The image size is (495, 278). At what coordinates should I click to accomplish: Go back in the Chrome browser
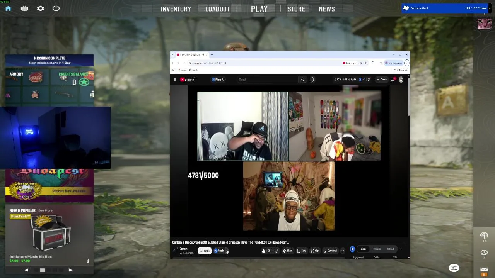pos(173,63)
